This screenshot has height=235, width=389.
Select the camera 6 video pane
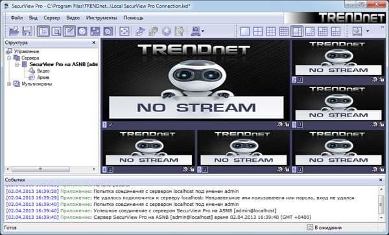(x=338, y=148)
